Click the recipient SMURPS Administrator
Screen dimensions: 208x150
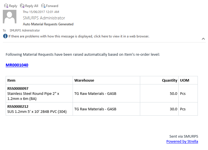pos(25,30)
